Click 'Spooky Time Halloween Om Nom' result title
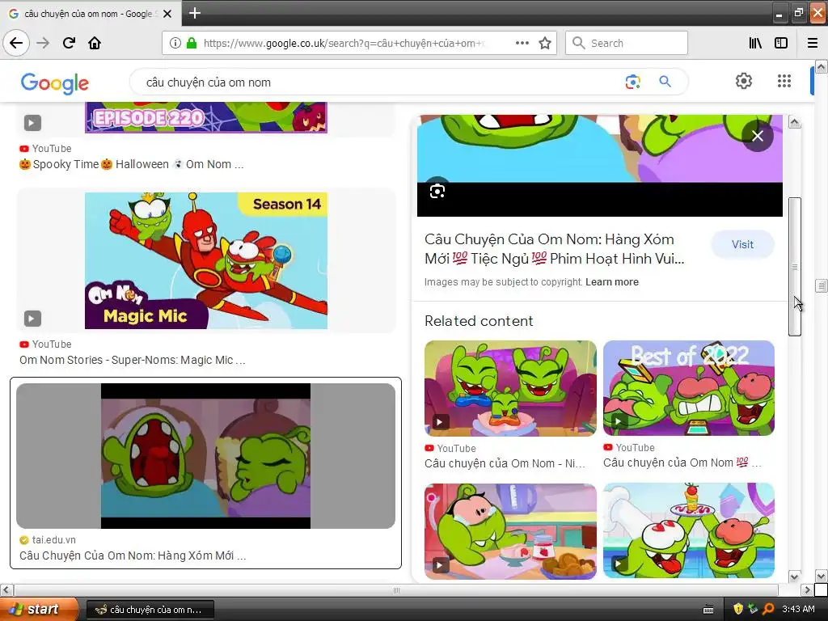Image resolution: width=828 pixels, height=621 pixels. (132, 164)
